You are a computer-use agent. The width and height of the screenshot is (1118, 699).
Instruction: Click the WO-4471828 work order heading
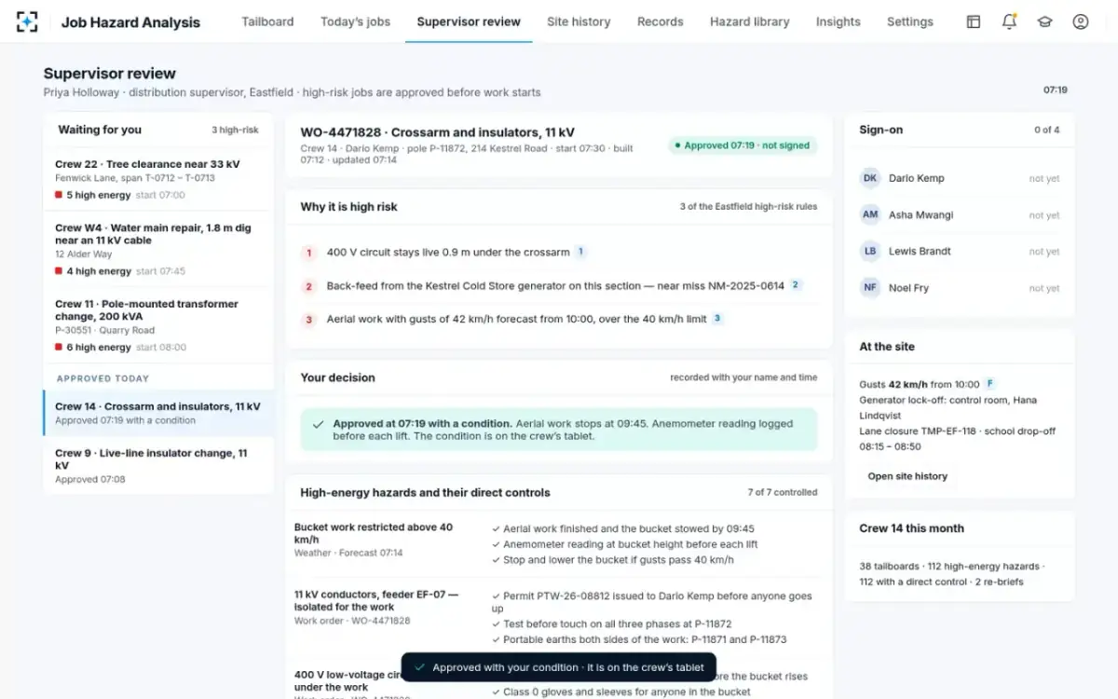[x=438, y=132]
